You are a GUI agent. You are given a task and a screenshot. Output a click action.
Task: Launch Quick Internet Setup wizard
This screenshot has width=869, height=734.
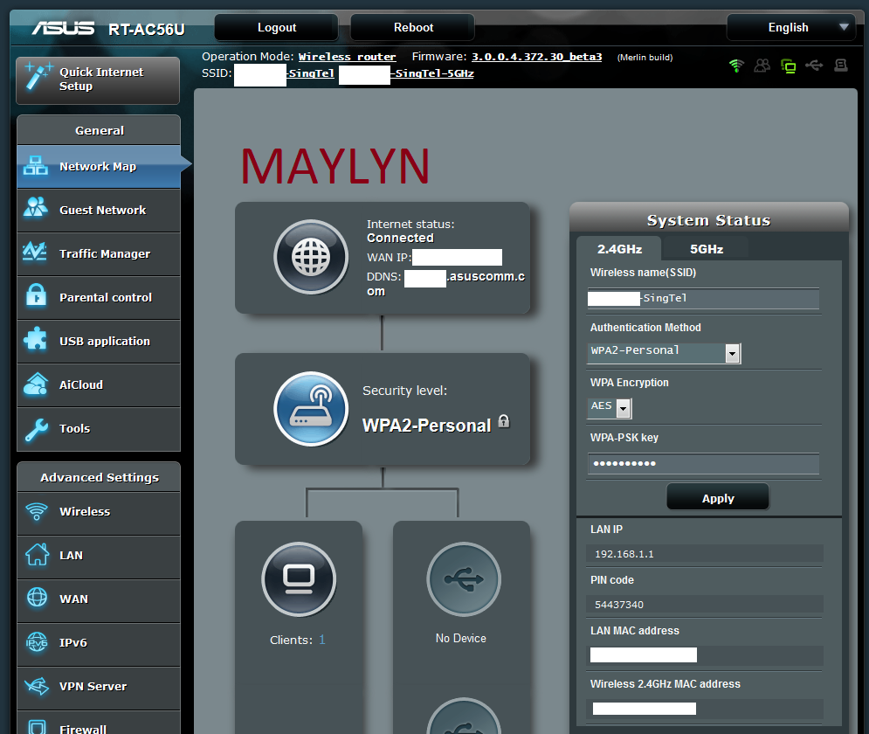point(98,80)
